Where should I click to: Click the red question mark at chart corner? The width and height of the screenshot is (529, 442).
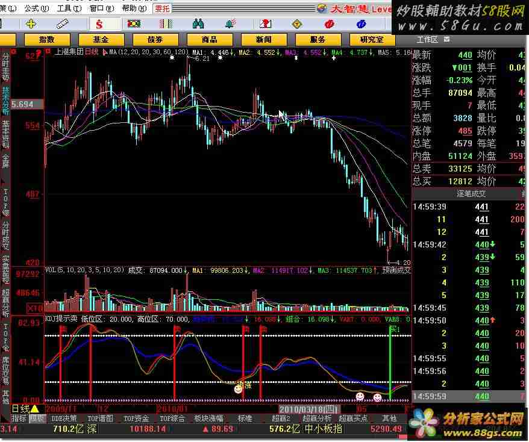[38, 53]
